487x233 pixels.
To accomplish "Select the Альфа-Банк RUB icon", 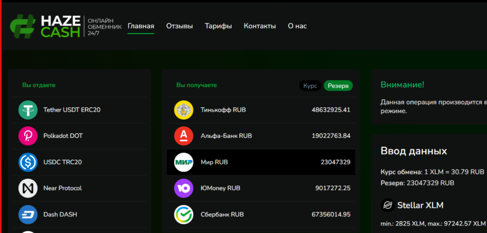I will point(183,136).
